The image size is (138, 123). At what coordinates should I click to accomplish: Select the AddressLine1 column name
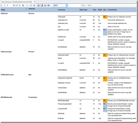[x=63, y=20]
